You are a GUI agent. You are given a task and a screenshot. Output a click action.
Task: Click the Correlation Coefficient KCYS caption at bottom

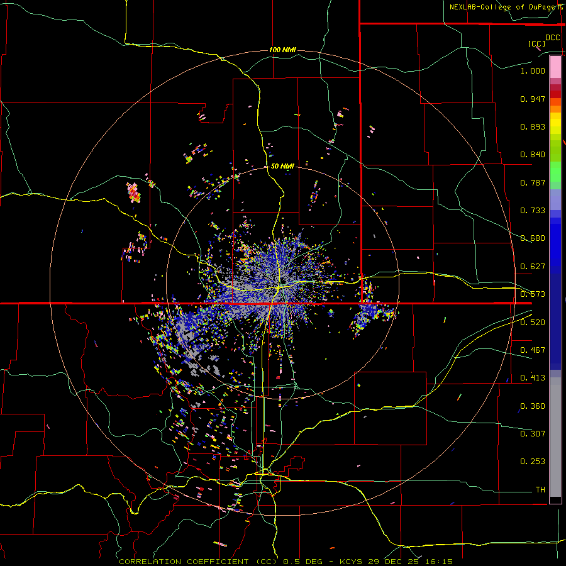286,562
